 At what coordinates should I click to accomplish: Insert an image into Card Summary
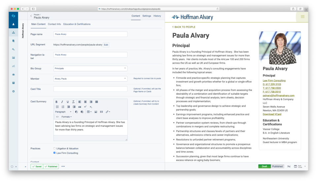point(96,112)
